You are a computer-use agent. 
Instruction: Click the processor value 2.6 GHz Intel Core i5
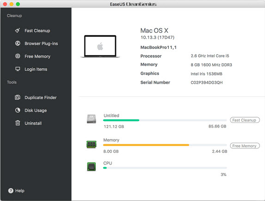click(x=210, y=56)
